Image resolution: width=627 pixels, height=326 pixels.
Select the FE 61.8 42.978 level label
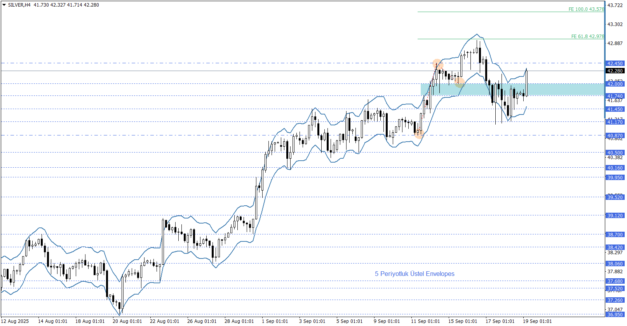click(587, 36)
